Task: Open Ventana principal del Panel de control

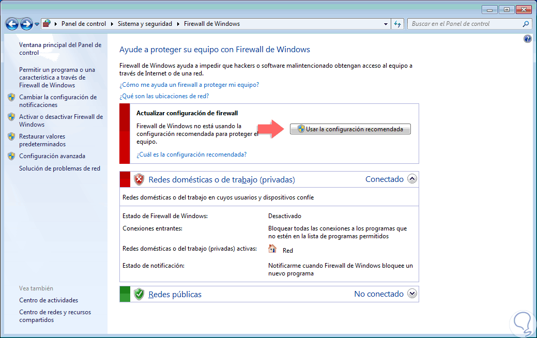Action: [x=60, y=49]
